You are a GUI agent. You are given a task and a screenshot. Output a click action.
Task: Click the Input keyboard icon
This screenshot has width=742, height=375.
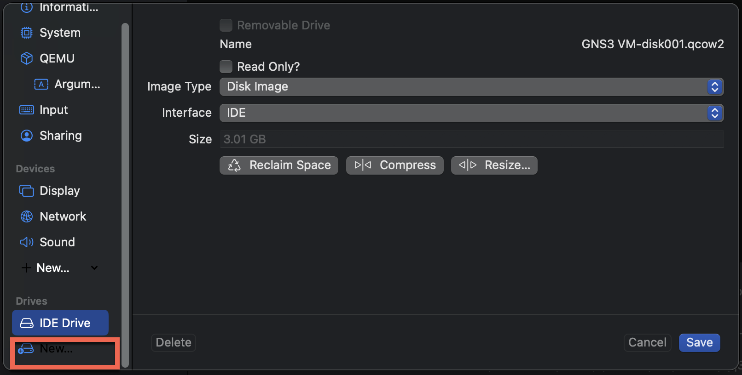[27, 110]
